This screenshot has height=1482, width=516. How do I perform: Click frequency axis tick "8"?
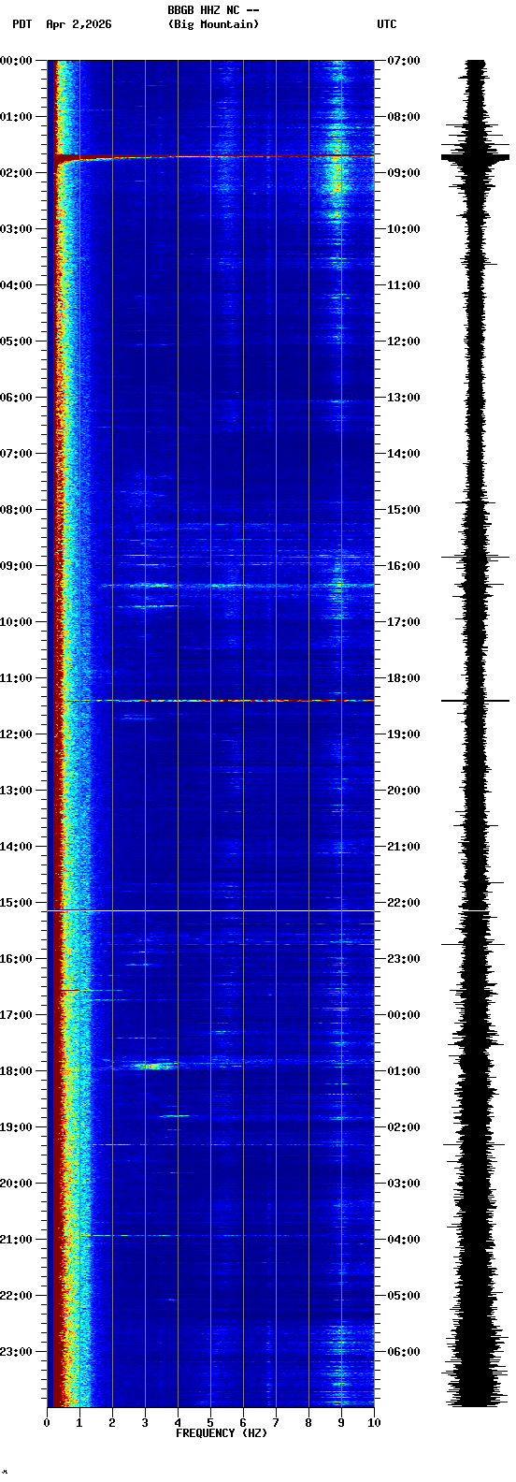tap(308, 1423)
